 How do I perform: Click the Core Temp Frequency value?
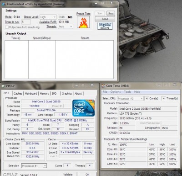(148, 118)
